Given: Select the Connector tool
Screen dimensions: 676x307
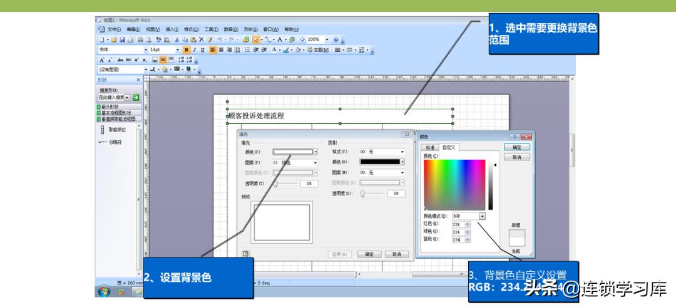Looking at the screenshot, I should pyautogui.click(x=267, y=39).
